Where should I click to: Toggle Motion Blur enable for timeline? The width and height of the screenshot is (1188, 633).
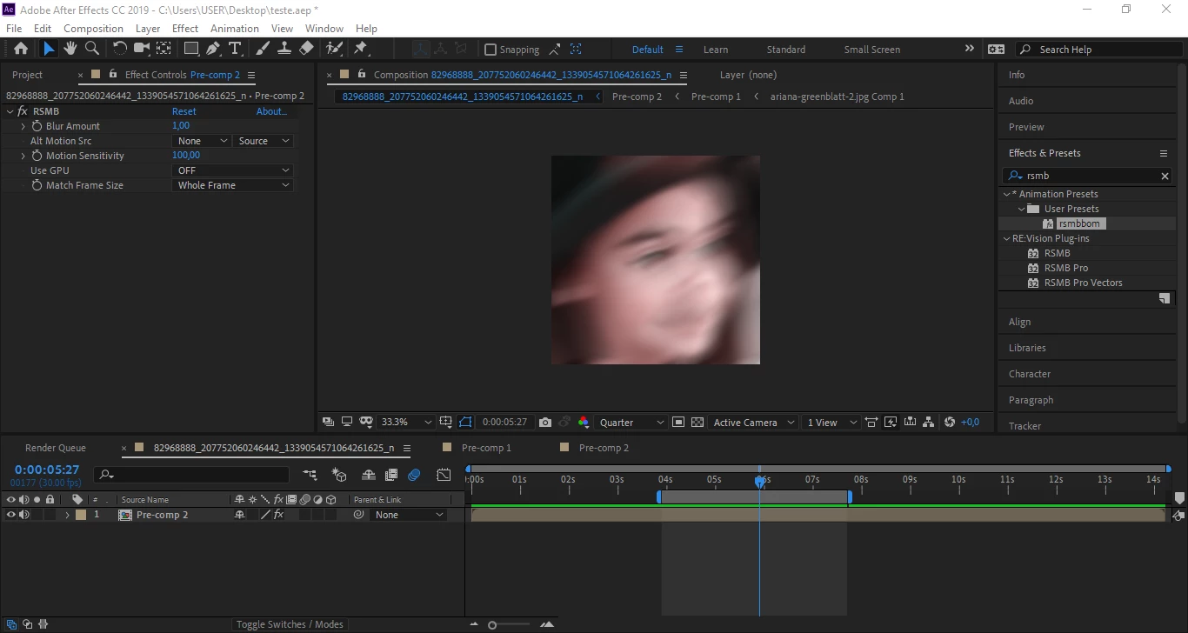click(415, 475)
